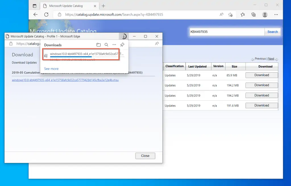291x186 pixels.
Task: Click the main window address bar URL
Action: [x=114, y=15]
